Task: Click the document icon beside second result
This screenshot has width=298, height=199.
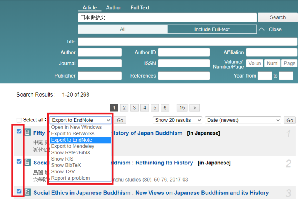Action: [x=28, y=163]
